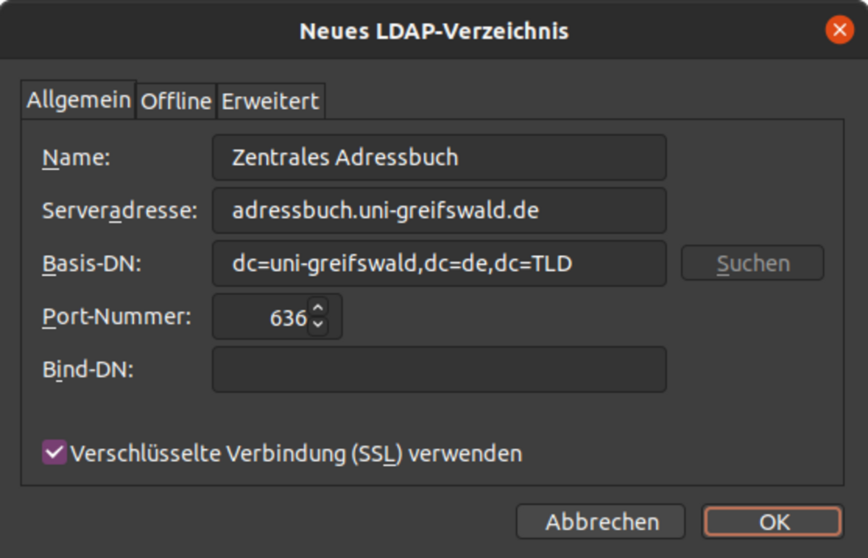Select the Erweitert tab
Screen dimensions: 868x558
coord(270,101)
